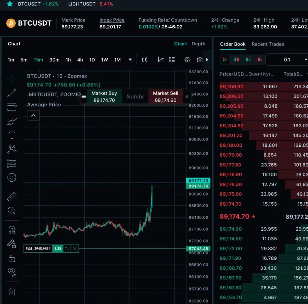
Task: Click the ask price 89,180.00 row
Action: pos(264,145)
